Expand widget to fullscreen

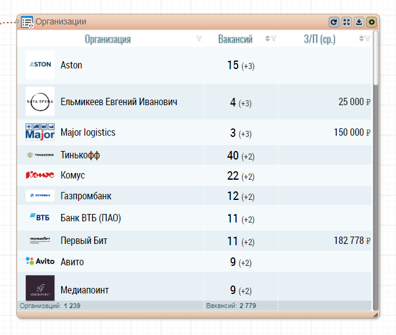pos(346,22)
